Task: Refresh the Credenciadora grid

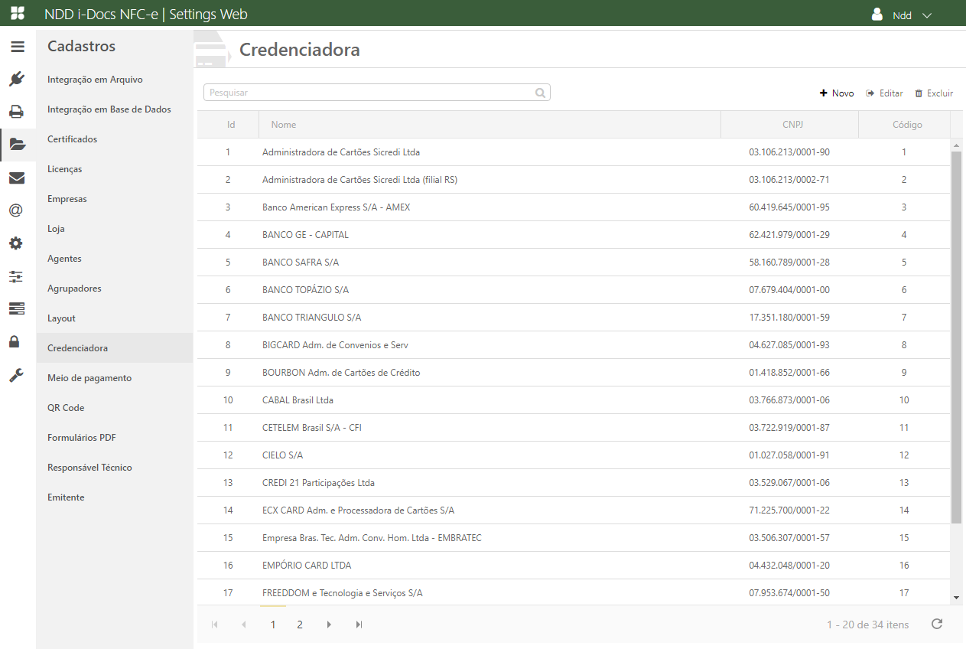Action: point(937,625)
